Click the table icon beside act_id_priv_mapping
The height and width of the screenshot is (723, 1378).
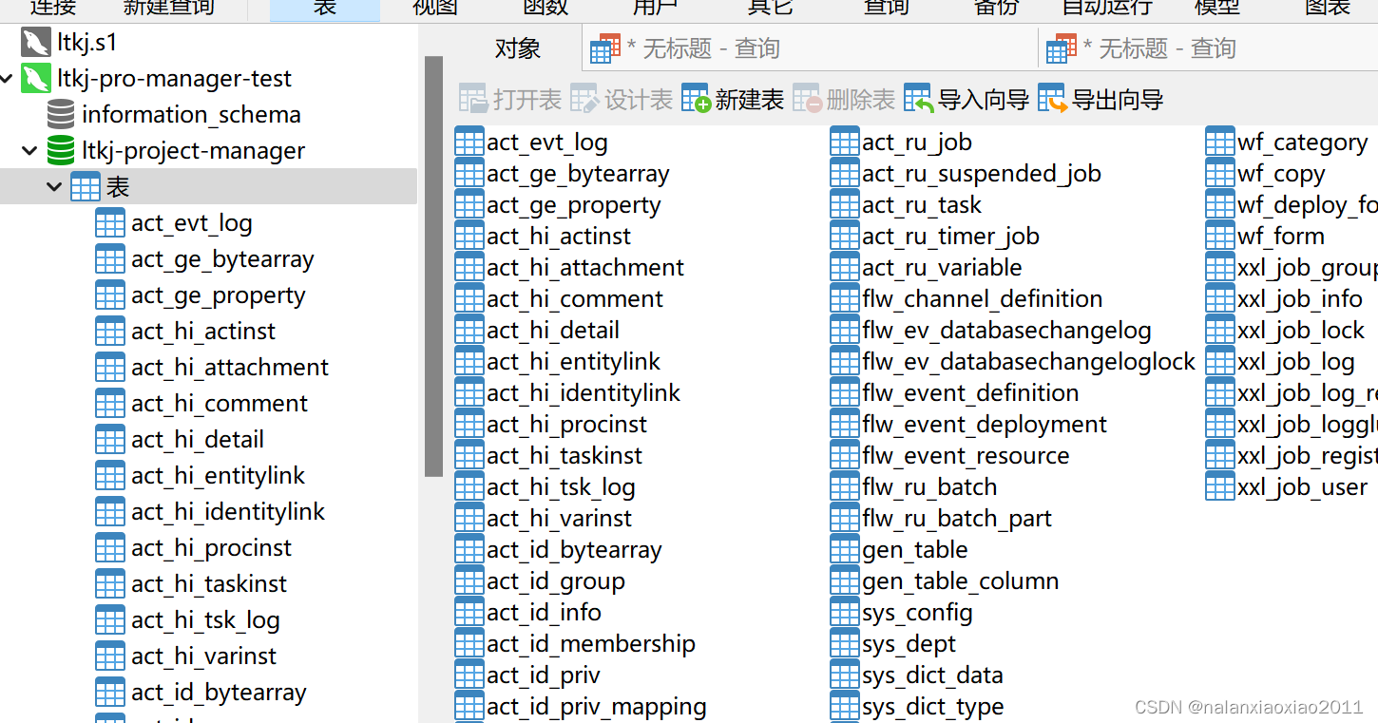pos(469,707)
